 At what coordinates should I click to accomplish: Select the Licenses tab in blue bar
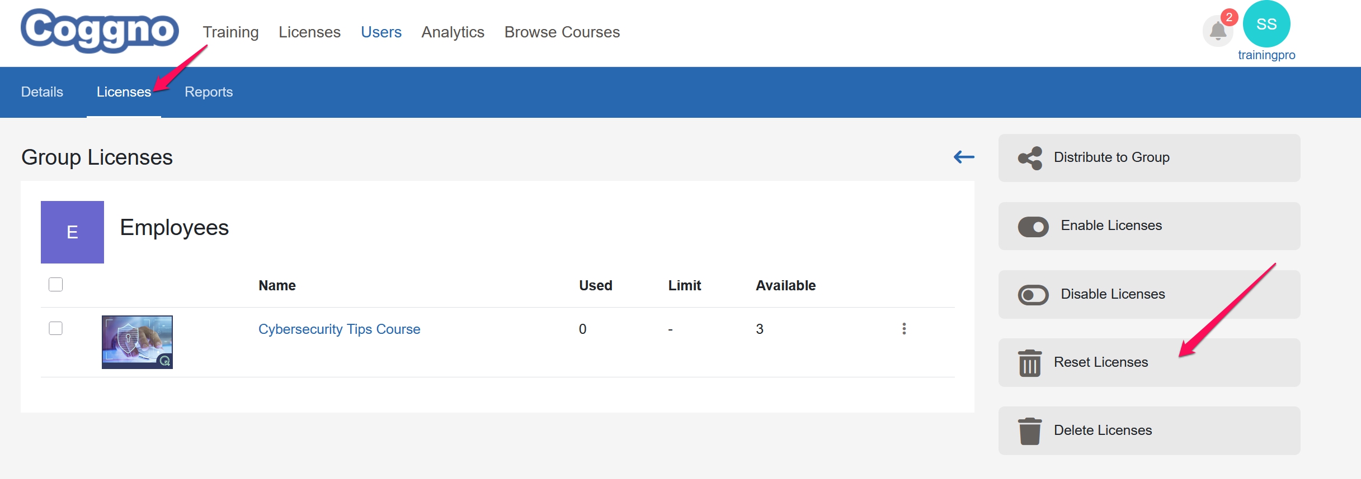pos(124,92)
